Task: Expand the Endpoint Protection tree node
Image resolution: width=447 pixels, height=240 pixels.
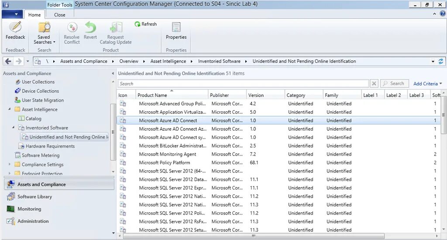Action: (x=10, y=173)
